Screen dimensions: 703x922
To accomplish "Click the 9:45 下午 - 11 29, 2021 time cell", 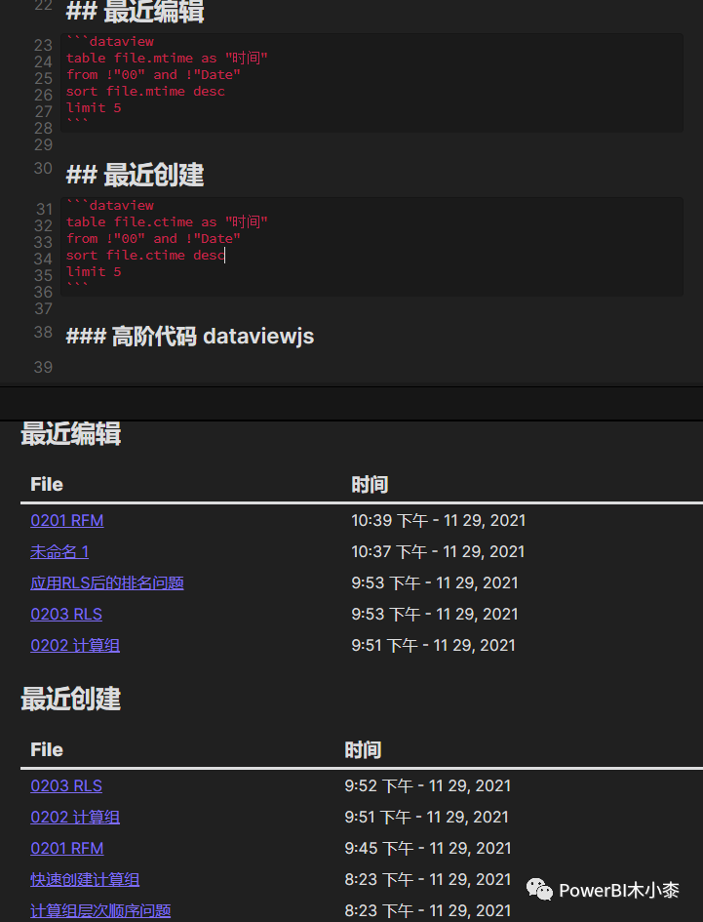I will point(428,848).
